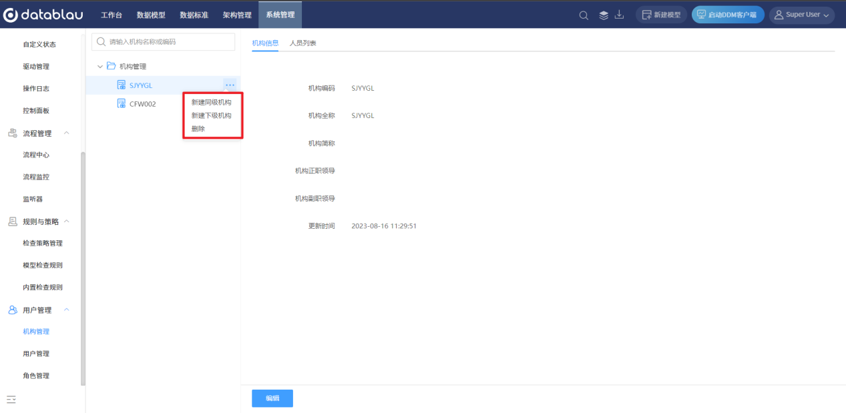Collapse the sidebar using bottom-left menu icon
The height and width of the screenshot is (413, 846).
point(11,399)
